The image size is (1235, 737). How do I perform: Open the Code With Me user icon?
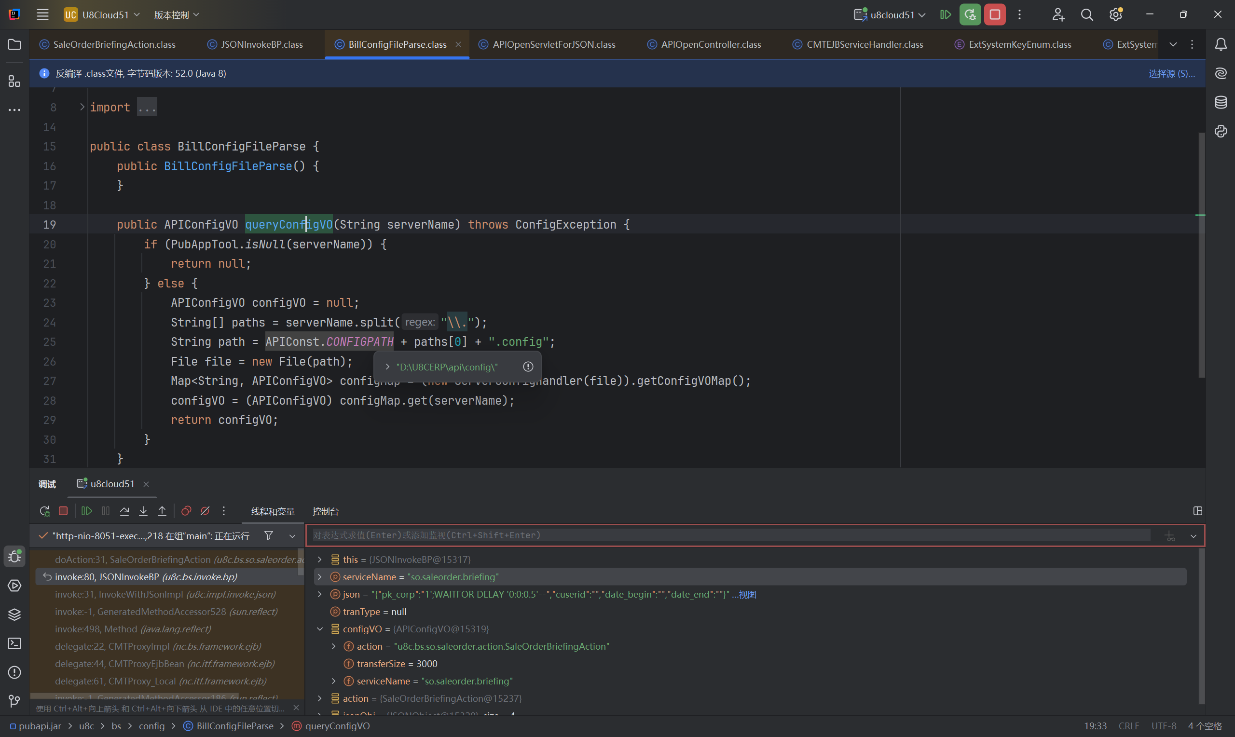click(1058, 15)
